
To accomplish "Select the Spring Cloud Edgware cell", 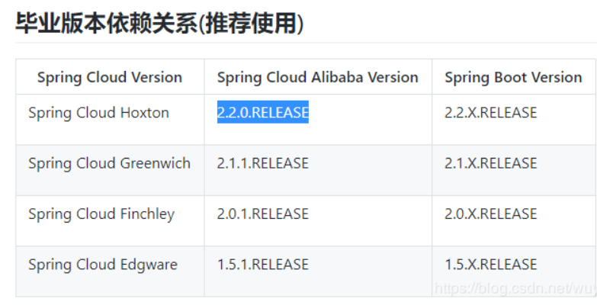I will 110,271.
